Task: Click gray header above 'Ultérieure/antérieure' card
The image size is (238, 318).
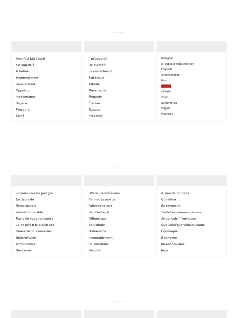Action: pos(119,181)
